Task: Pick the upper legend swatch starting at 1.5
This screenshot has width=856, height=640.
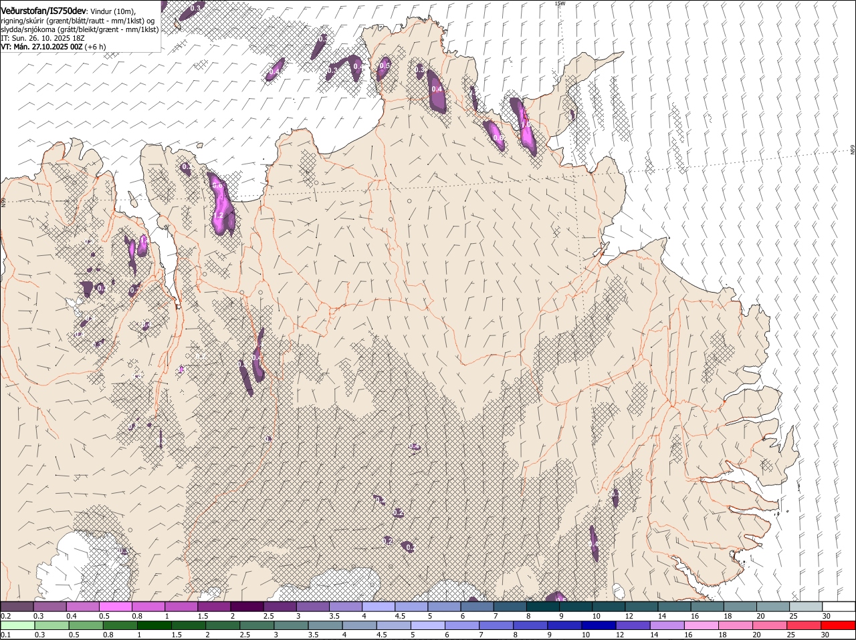Action: click(214, 607)
